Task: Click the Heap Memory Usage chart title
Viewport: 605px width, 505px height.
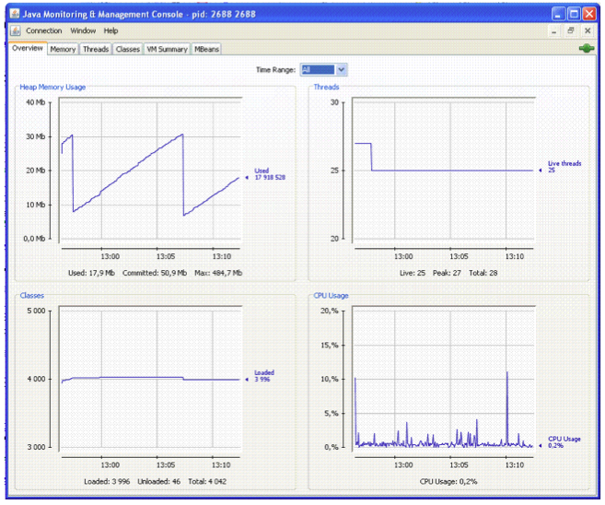Action: click(x=53, y=88)
